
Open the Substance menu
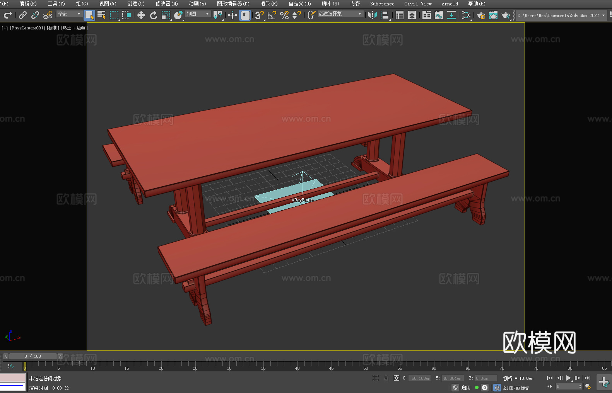tap(382, 3)
